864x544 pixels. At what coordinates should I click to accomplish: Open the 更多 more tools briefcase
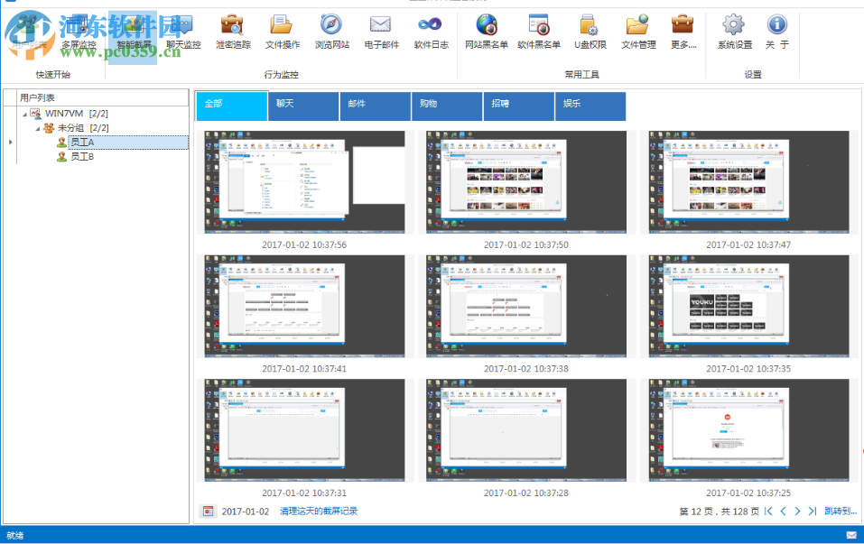(x=683, y=33)
